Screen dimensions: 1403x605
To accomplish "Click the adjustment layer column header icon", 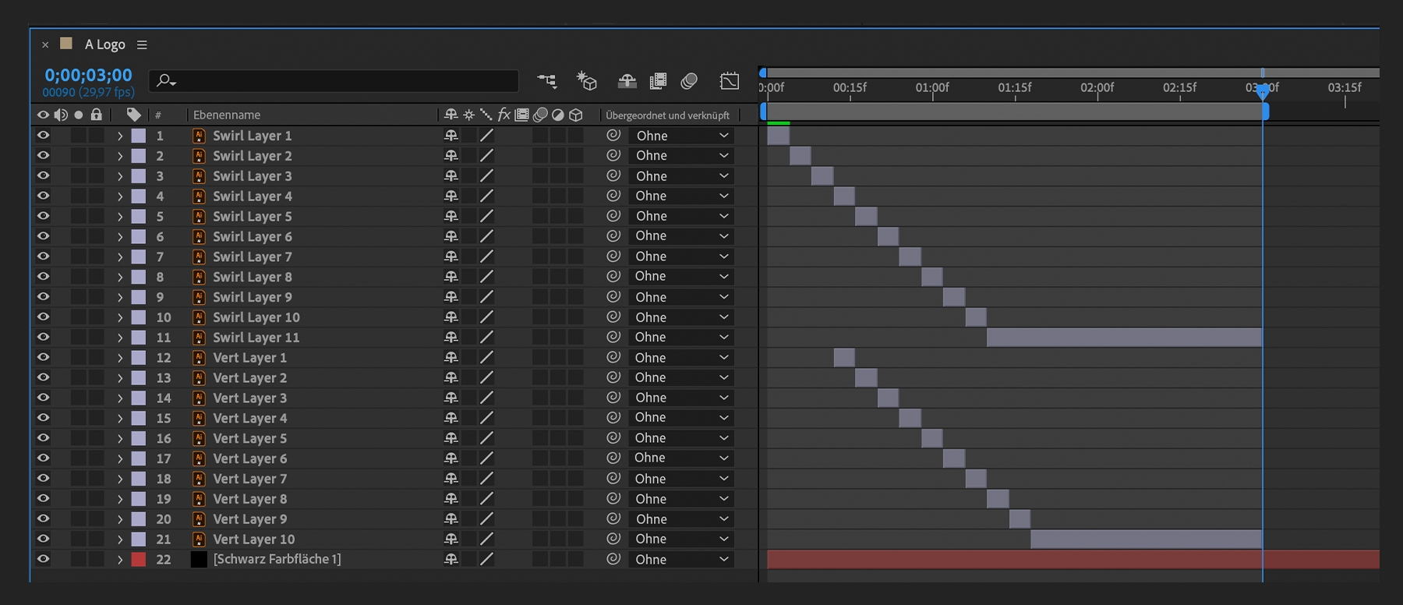I will (558, 115).
